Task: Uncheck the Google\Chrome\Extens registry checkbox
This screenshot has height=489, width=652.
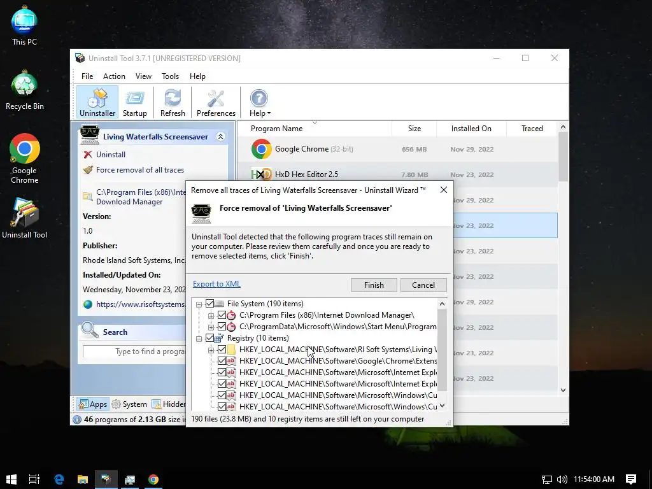Action: click(222, 361)
